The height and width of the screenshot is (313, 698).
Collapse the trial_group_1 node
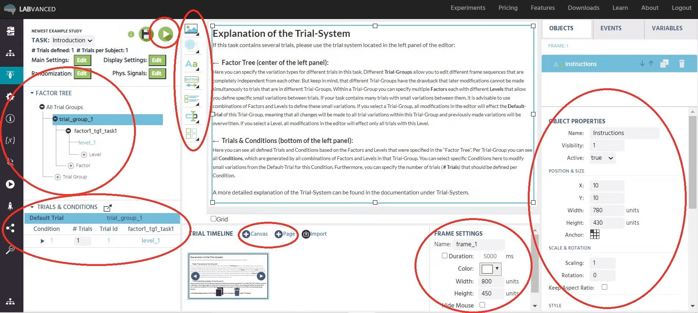pyautogui.click(x=55, y=119)
